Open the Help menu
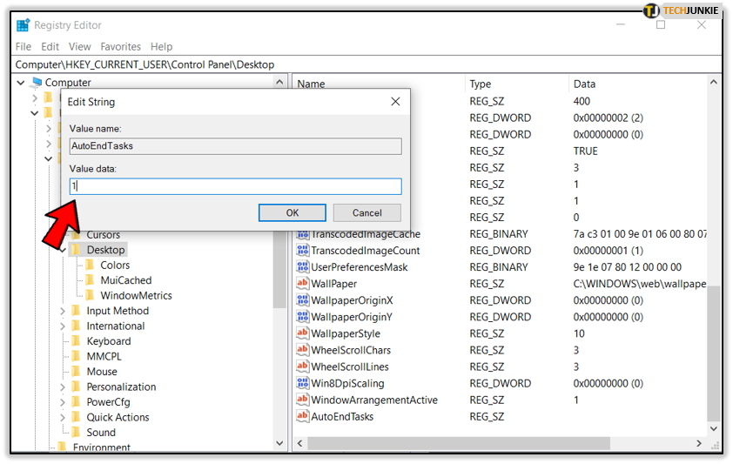Viewport: 733px width, 464px height. pos(161,47)
